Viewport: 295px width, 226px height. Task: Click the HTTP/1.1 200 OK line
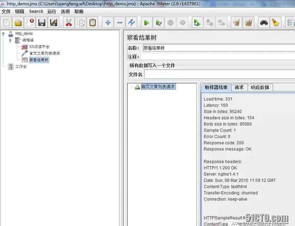coord(220,168)
